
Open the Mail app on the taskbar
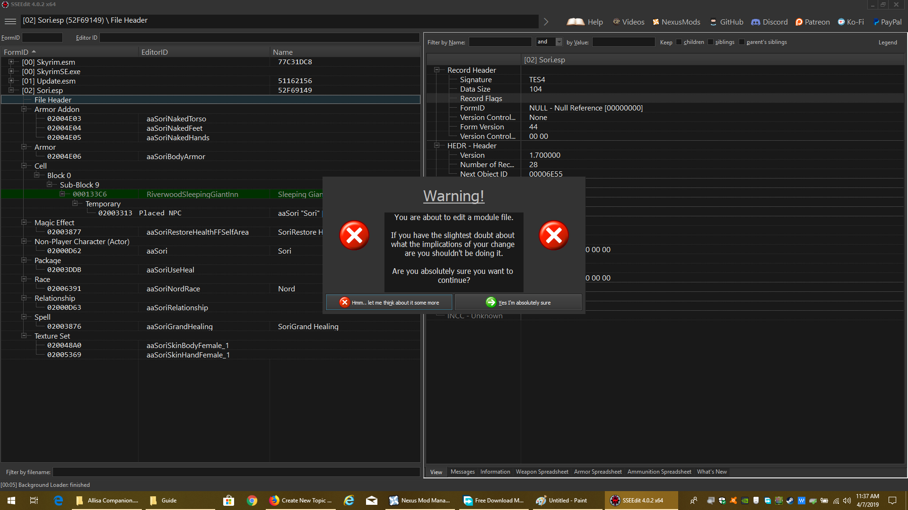tap(372, 501)
